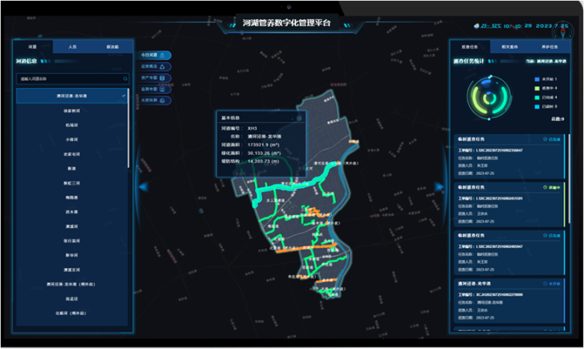584x349 pixels.
Task: Click the 运营概况 recycle icon button
Action: pos(162,67)
